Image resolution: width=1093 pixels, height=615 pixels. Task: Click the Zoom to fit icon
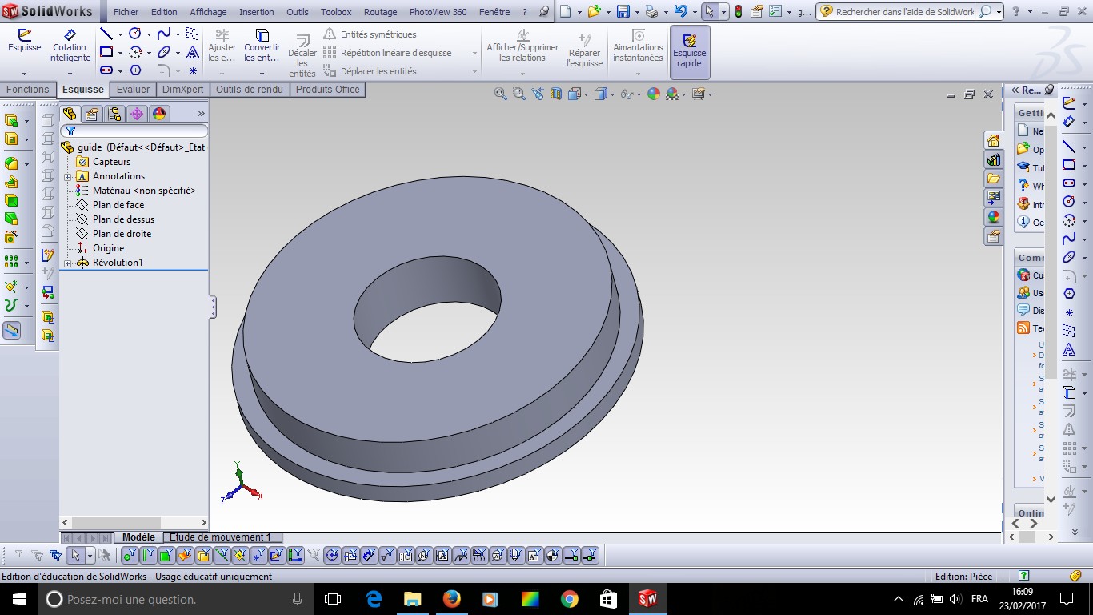501,94
